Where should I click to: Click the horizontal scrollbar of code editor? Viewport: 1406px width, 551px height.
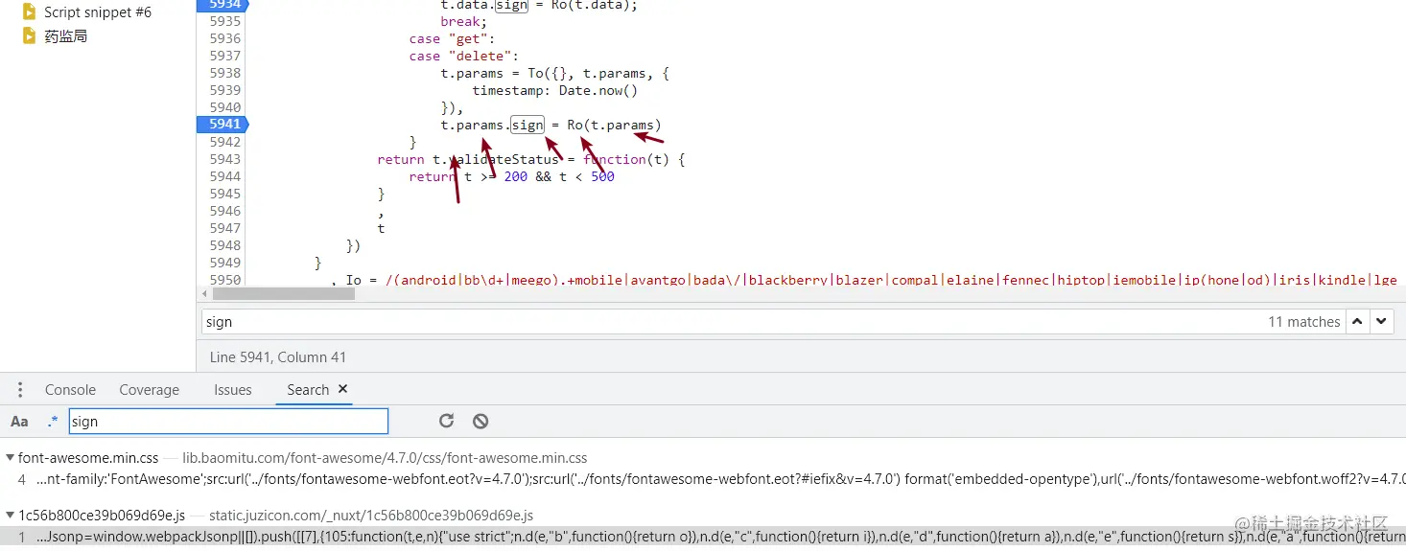(283, 293)
